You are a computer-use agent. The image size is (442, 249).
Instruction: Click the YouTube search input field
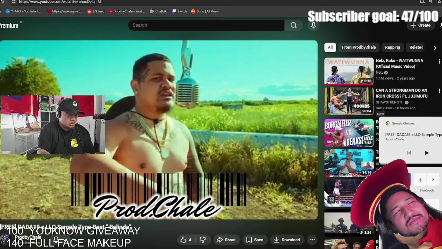pos(206,25)
